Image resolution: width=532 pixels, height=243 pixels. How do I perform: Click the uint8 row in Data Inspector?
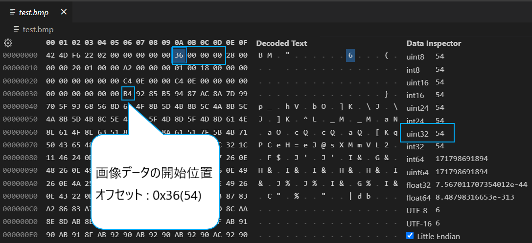[426, 57]
